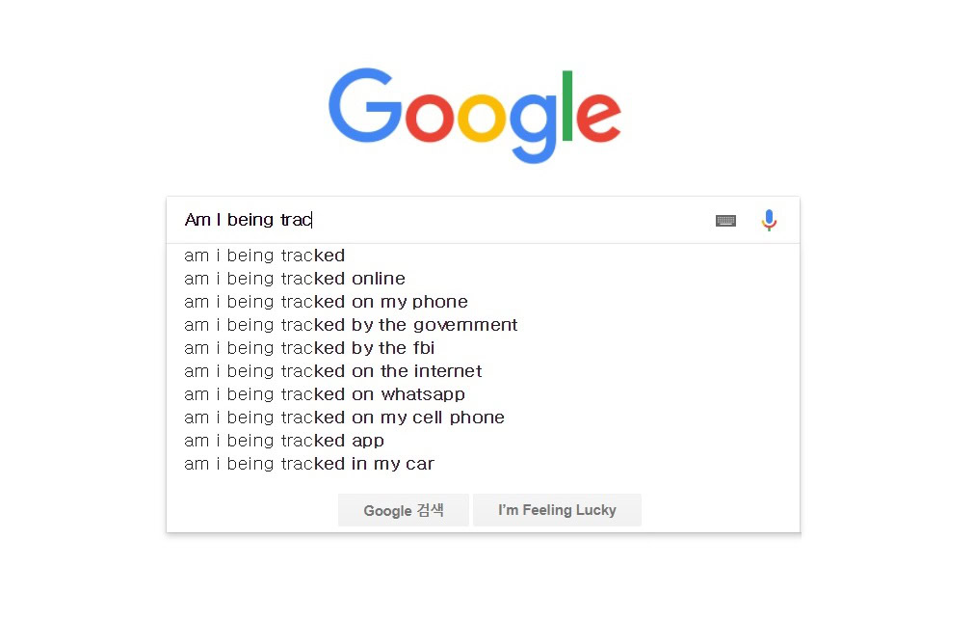Pick "am i being tracked app" suggestion

pos(284,441)
